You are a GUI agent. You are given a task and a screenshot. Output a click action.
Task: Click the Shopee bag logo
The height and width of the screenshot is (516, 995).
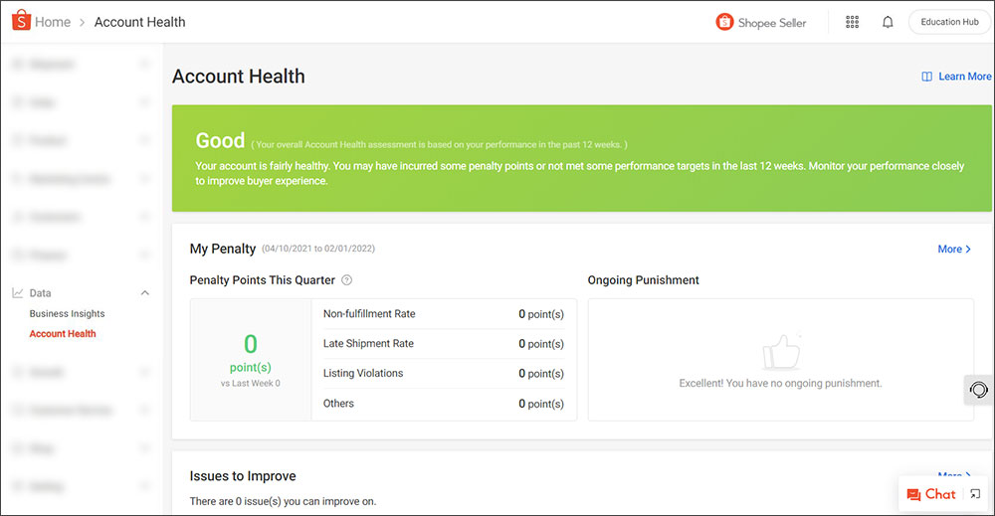tap(21, 21)
